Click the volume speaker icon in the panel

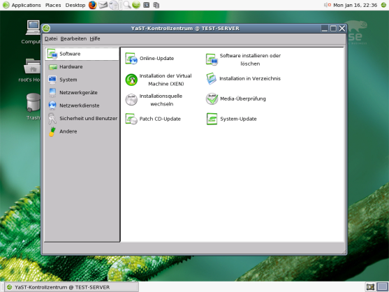(328, 5)
